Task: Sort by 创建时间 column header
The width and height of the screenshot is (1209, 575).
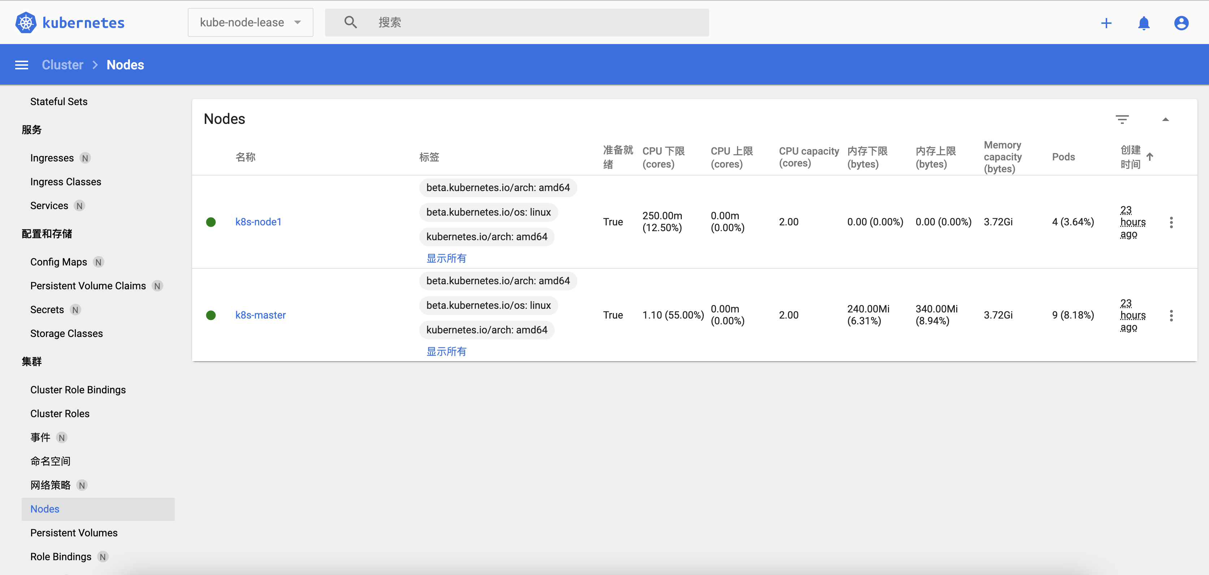Action: coord(1130,157)
